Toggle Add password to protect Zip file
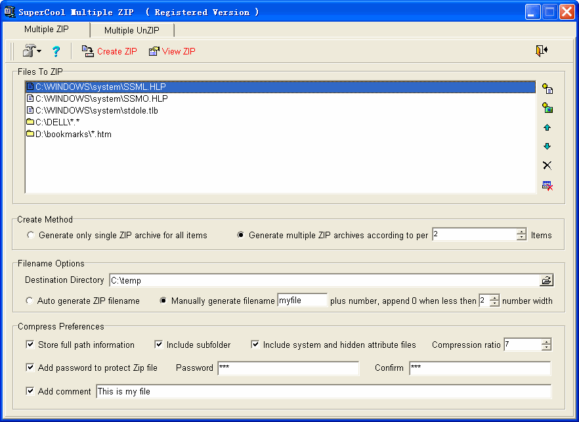The width and height of the screenshot is (579, 422). (x=30, y=368)
